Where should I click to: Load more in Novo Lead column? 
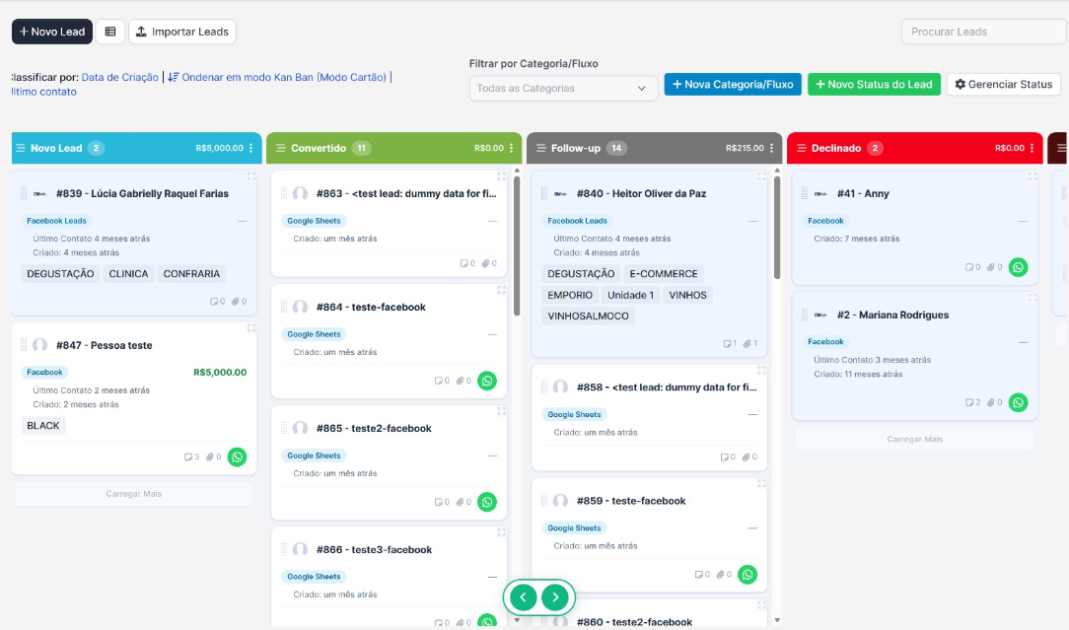coord(134,494)
